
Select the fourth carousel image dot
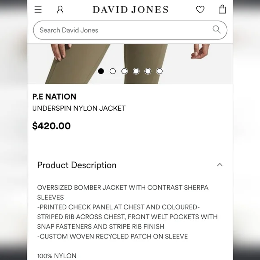point(136,71)
